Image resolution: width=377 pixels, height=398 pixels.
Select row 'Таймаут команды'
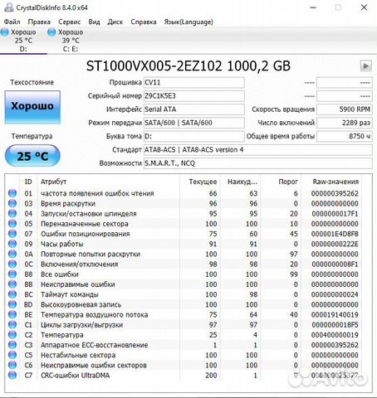point(184,294)
